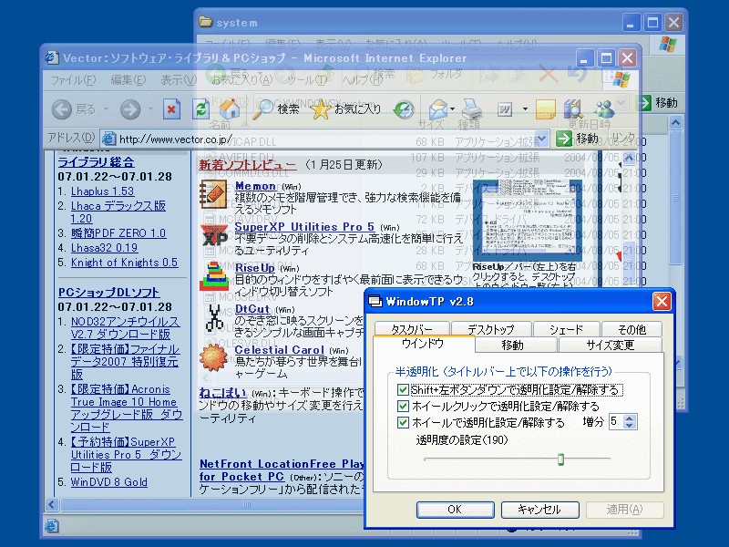Click the yellow note Discuss icon
This screenshot has width=729, height=547.
tap(545, 109)
